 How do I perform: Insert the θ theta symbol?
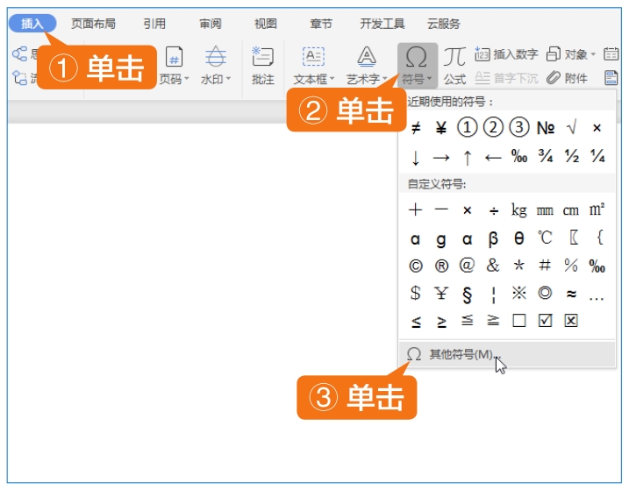(519, 238)
